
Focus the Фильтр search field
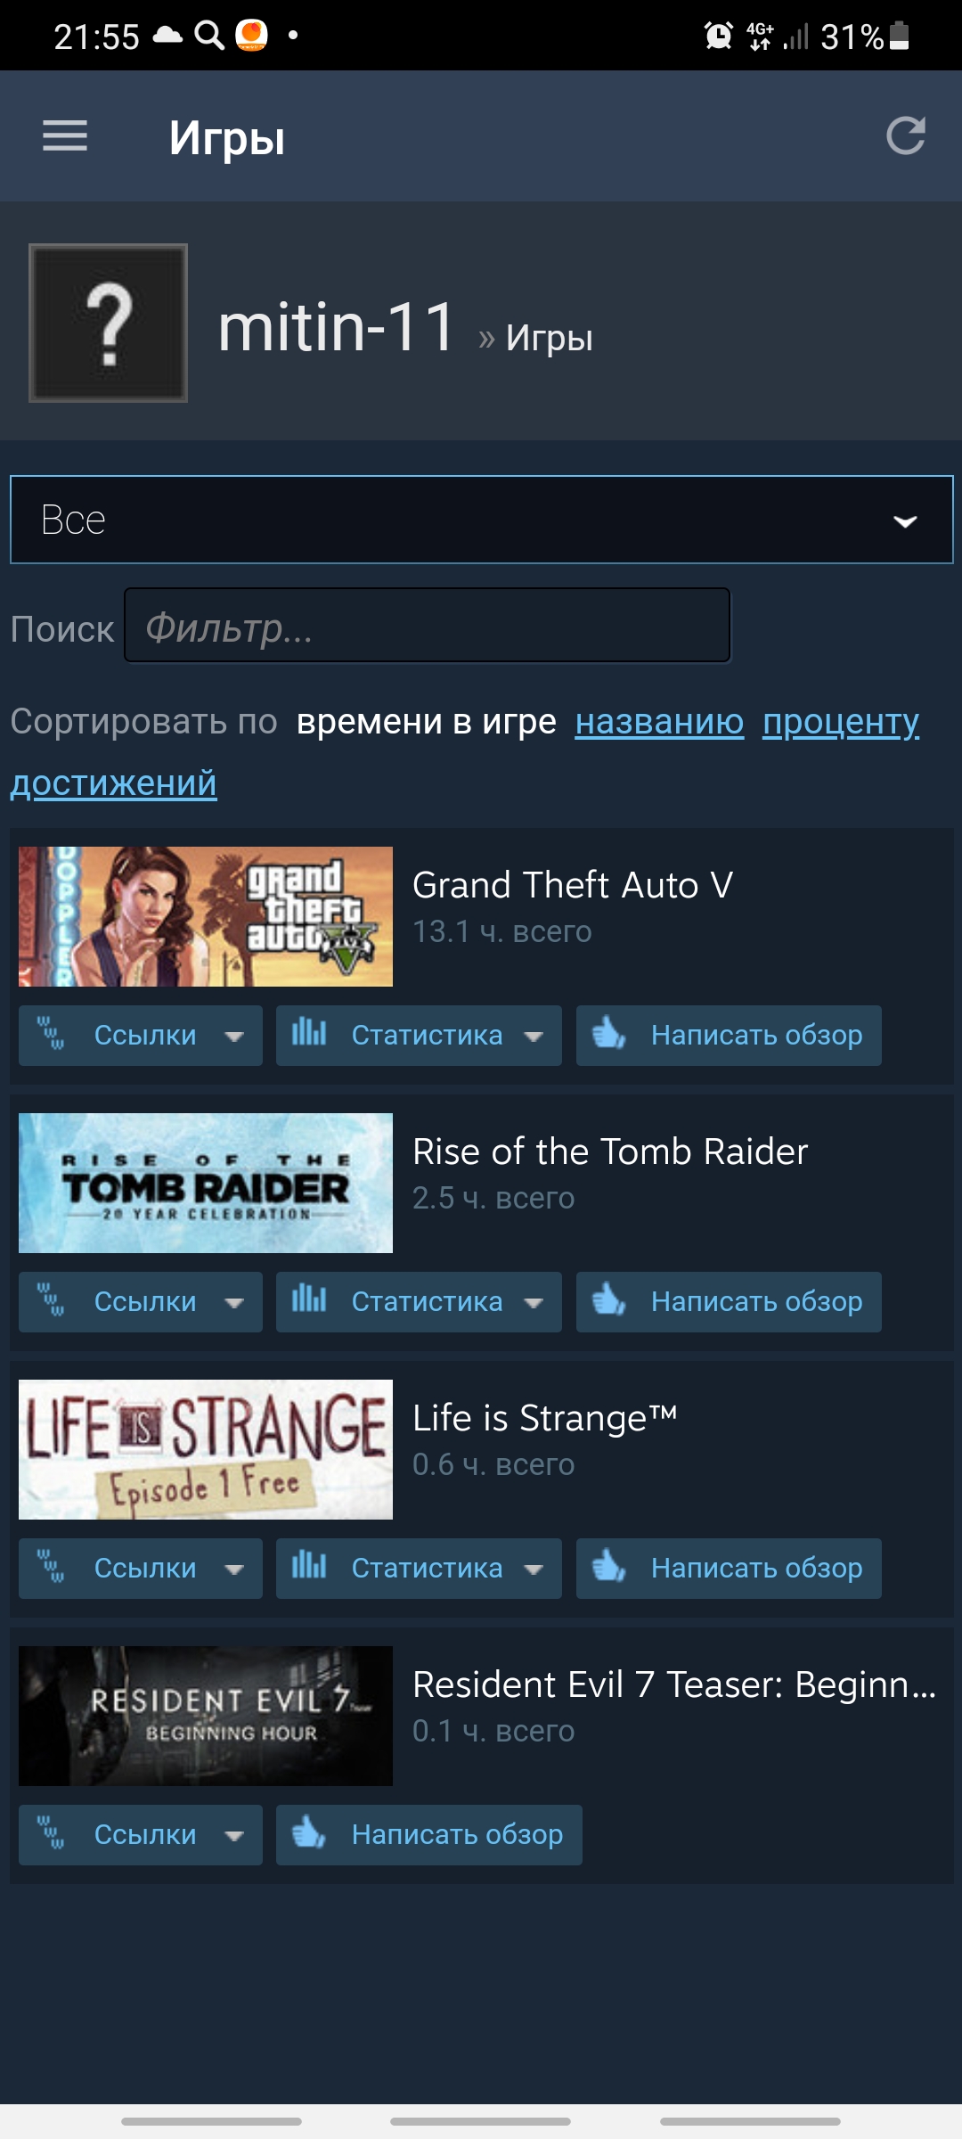(x=428, y=626)
